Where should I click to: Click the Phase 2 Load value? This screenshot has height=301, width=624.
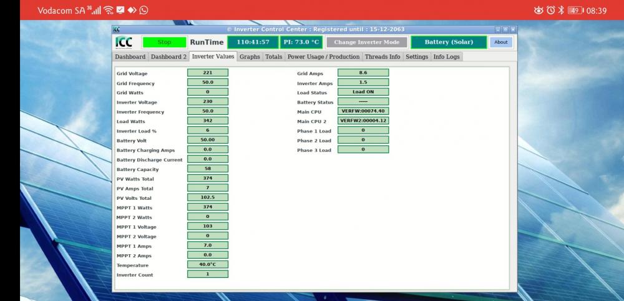point(363,140)
